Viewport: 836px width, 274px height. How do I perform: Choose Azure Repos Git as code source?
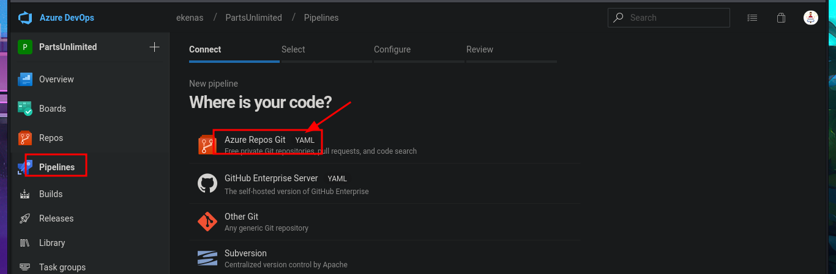pyautogui.click(x=255, y=140)
